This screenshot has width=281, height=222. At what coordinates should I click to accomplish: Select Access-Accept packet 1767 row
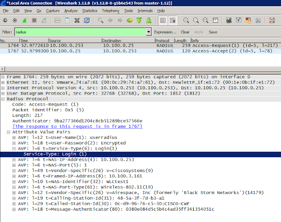pos(140,51)
